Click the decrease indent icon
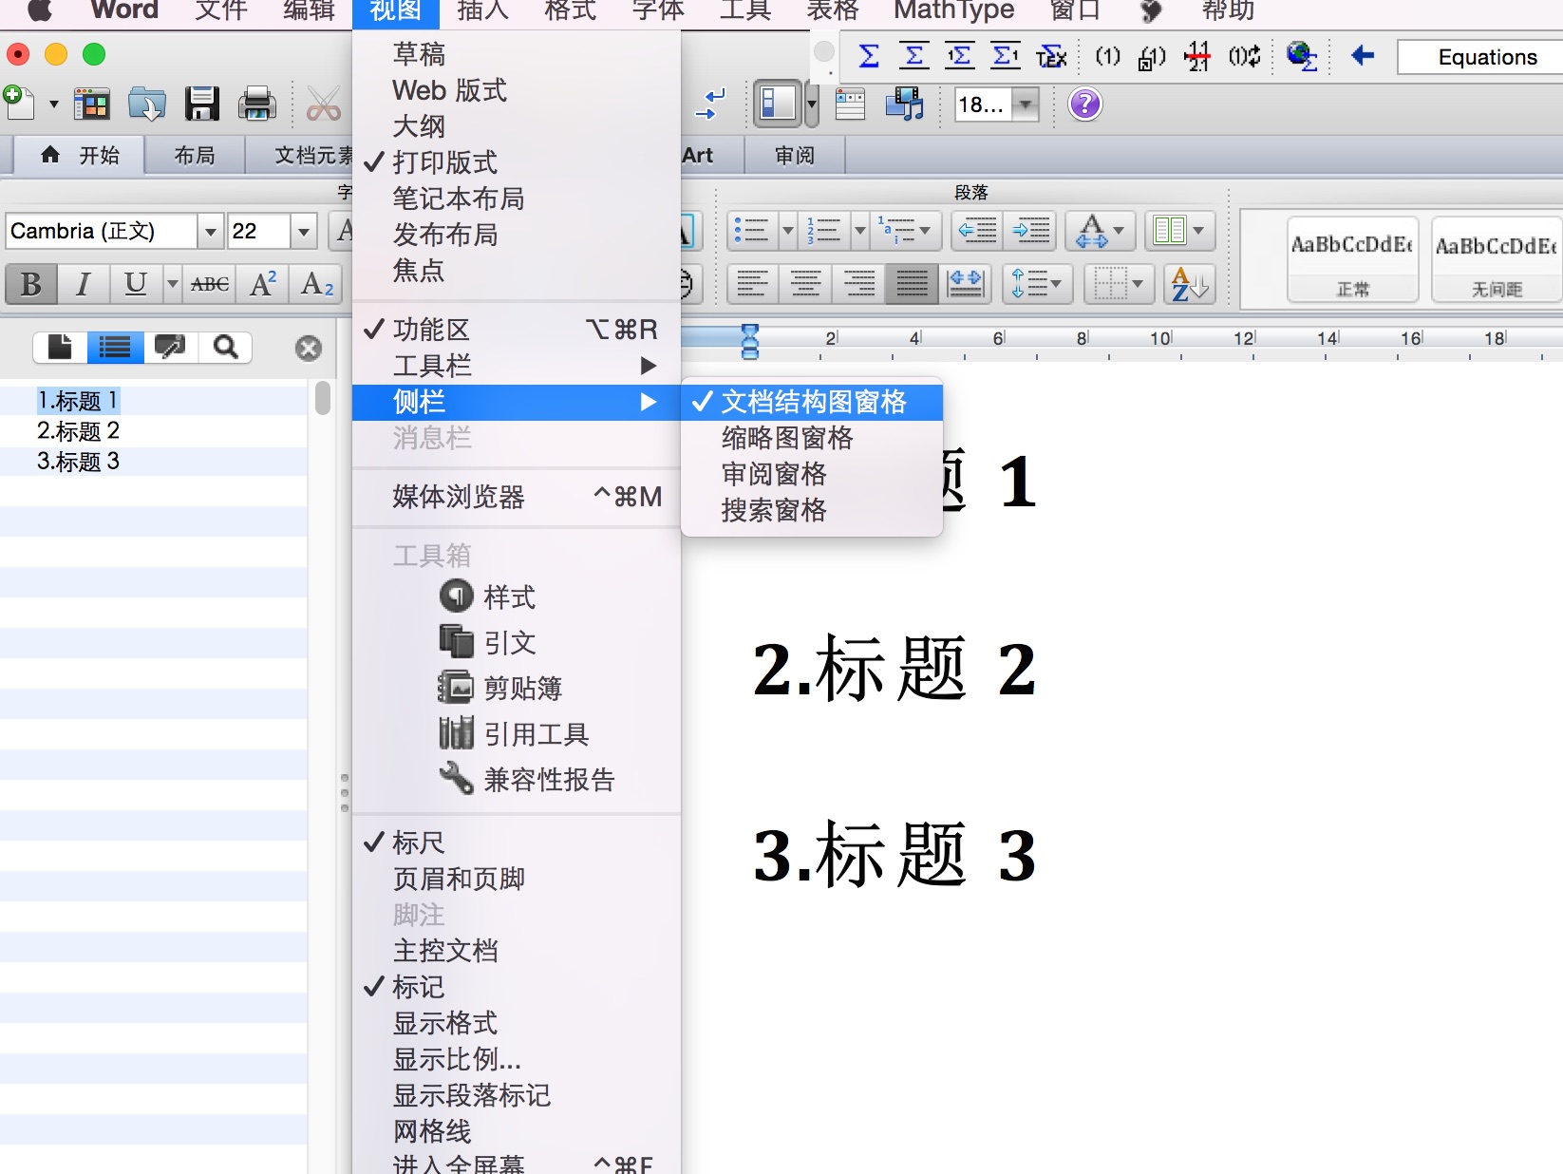 (x=978, y=230)
